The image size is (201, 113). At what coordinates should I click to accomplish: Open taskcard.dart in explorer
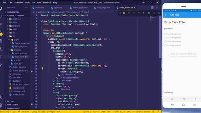click(21, 53)
